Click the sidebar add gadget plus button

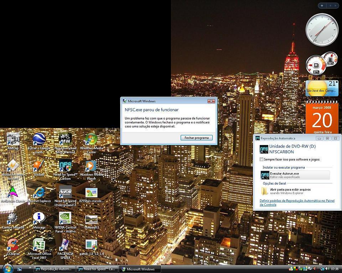point(322,5)
